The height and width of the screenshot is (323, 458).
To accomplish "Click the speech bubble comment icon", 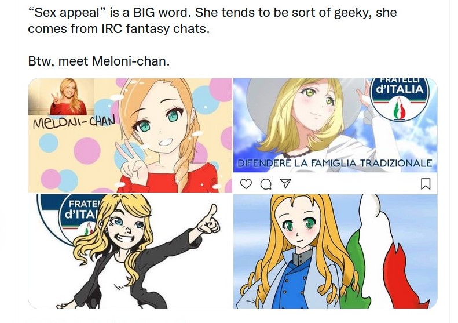I will pyautogui.click(x=266, y=184).
